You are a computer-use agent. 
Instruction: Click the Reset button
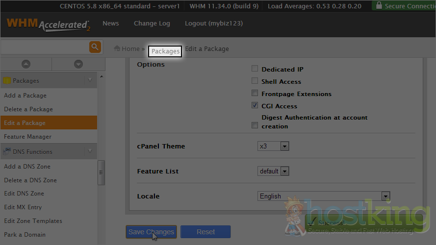(205, 232)
